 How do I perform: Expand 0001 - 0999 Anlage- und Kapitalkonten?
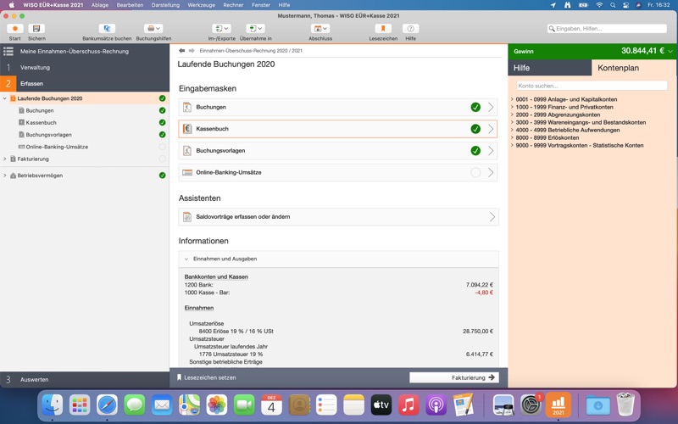pos(512,99)
